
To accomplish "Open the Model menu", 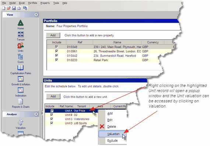I will point(13,3).
